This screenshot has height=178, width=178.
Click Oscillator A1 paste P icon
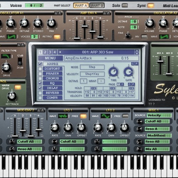[x=59, y=13]
